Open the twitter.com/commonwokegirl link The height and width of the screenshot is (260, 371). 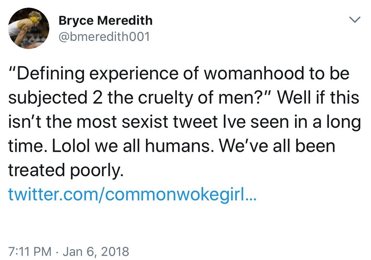point(132,195)
